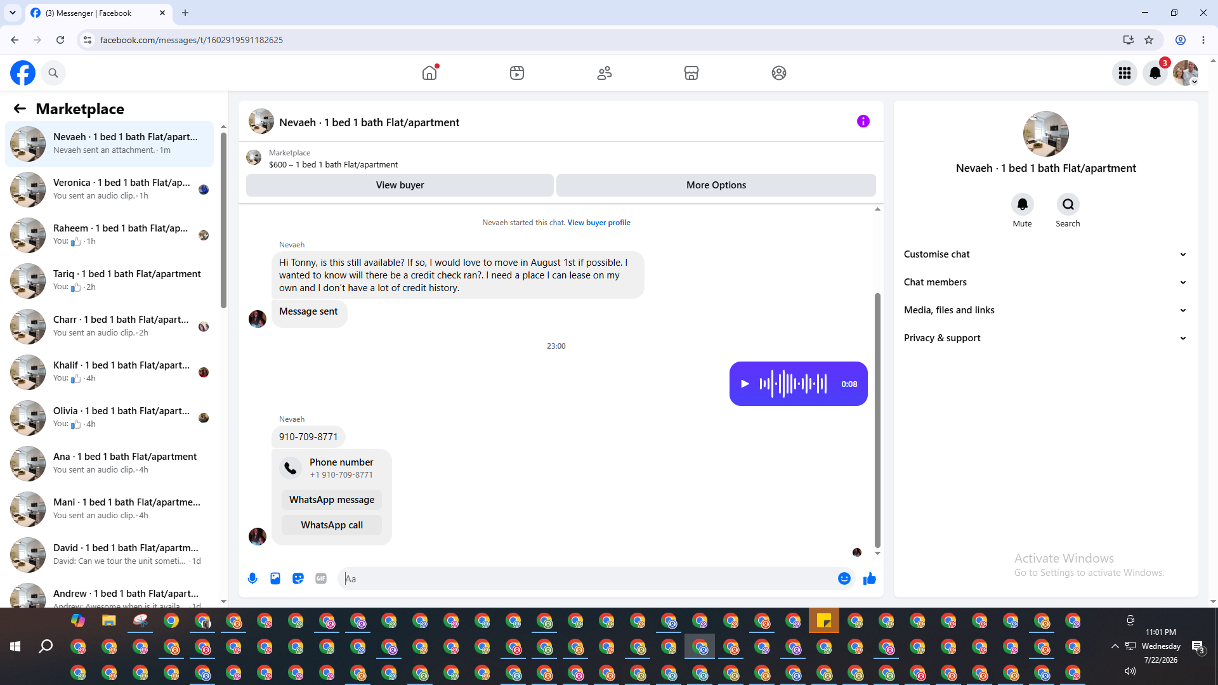Follow the View buyer profile link

coord(599,223)
